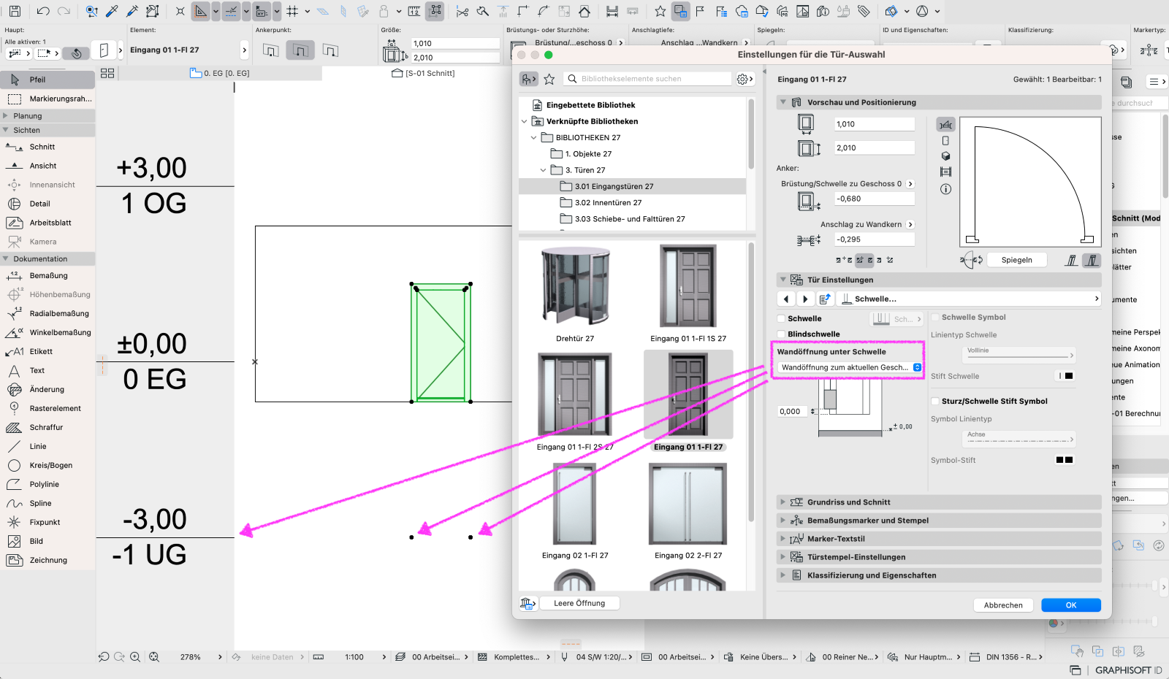Select the Winkelbemaßung tool
The width and height of the screenshot is (1169, 679).
tap(47, 332)
